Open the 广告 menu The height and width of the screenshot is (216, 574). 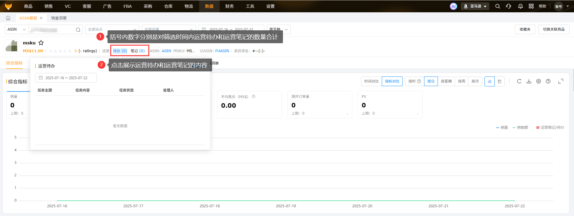pyautogui.click(x=107, y=6)
